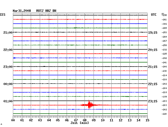Select the DC offset value -264
The image size is (168, 127).
coord(164,37)
